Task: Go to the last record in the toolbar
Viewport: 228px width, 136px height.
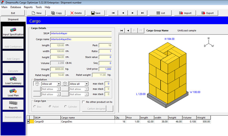Action: point(142,13)
